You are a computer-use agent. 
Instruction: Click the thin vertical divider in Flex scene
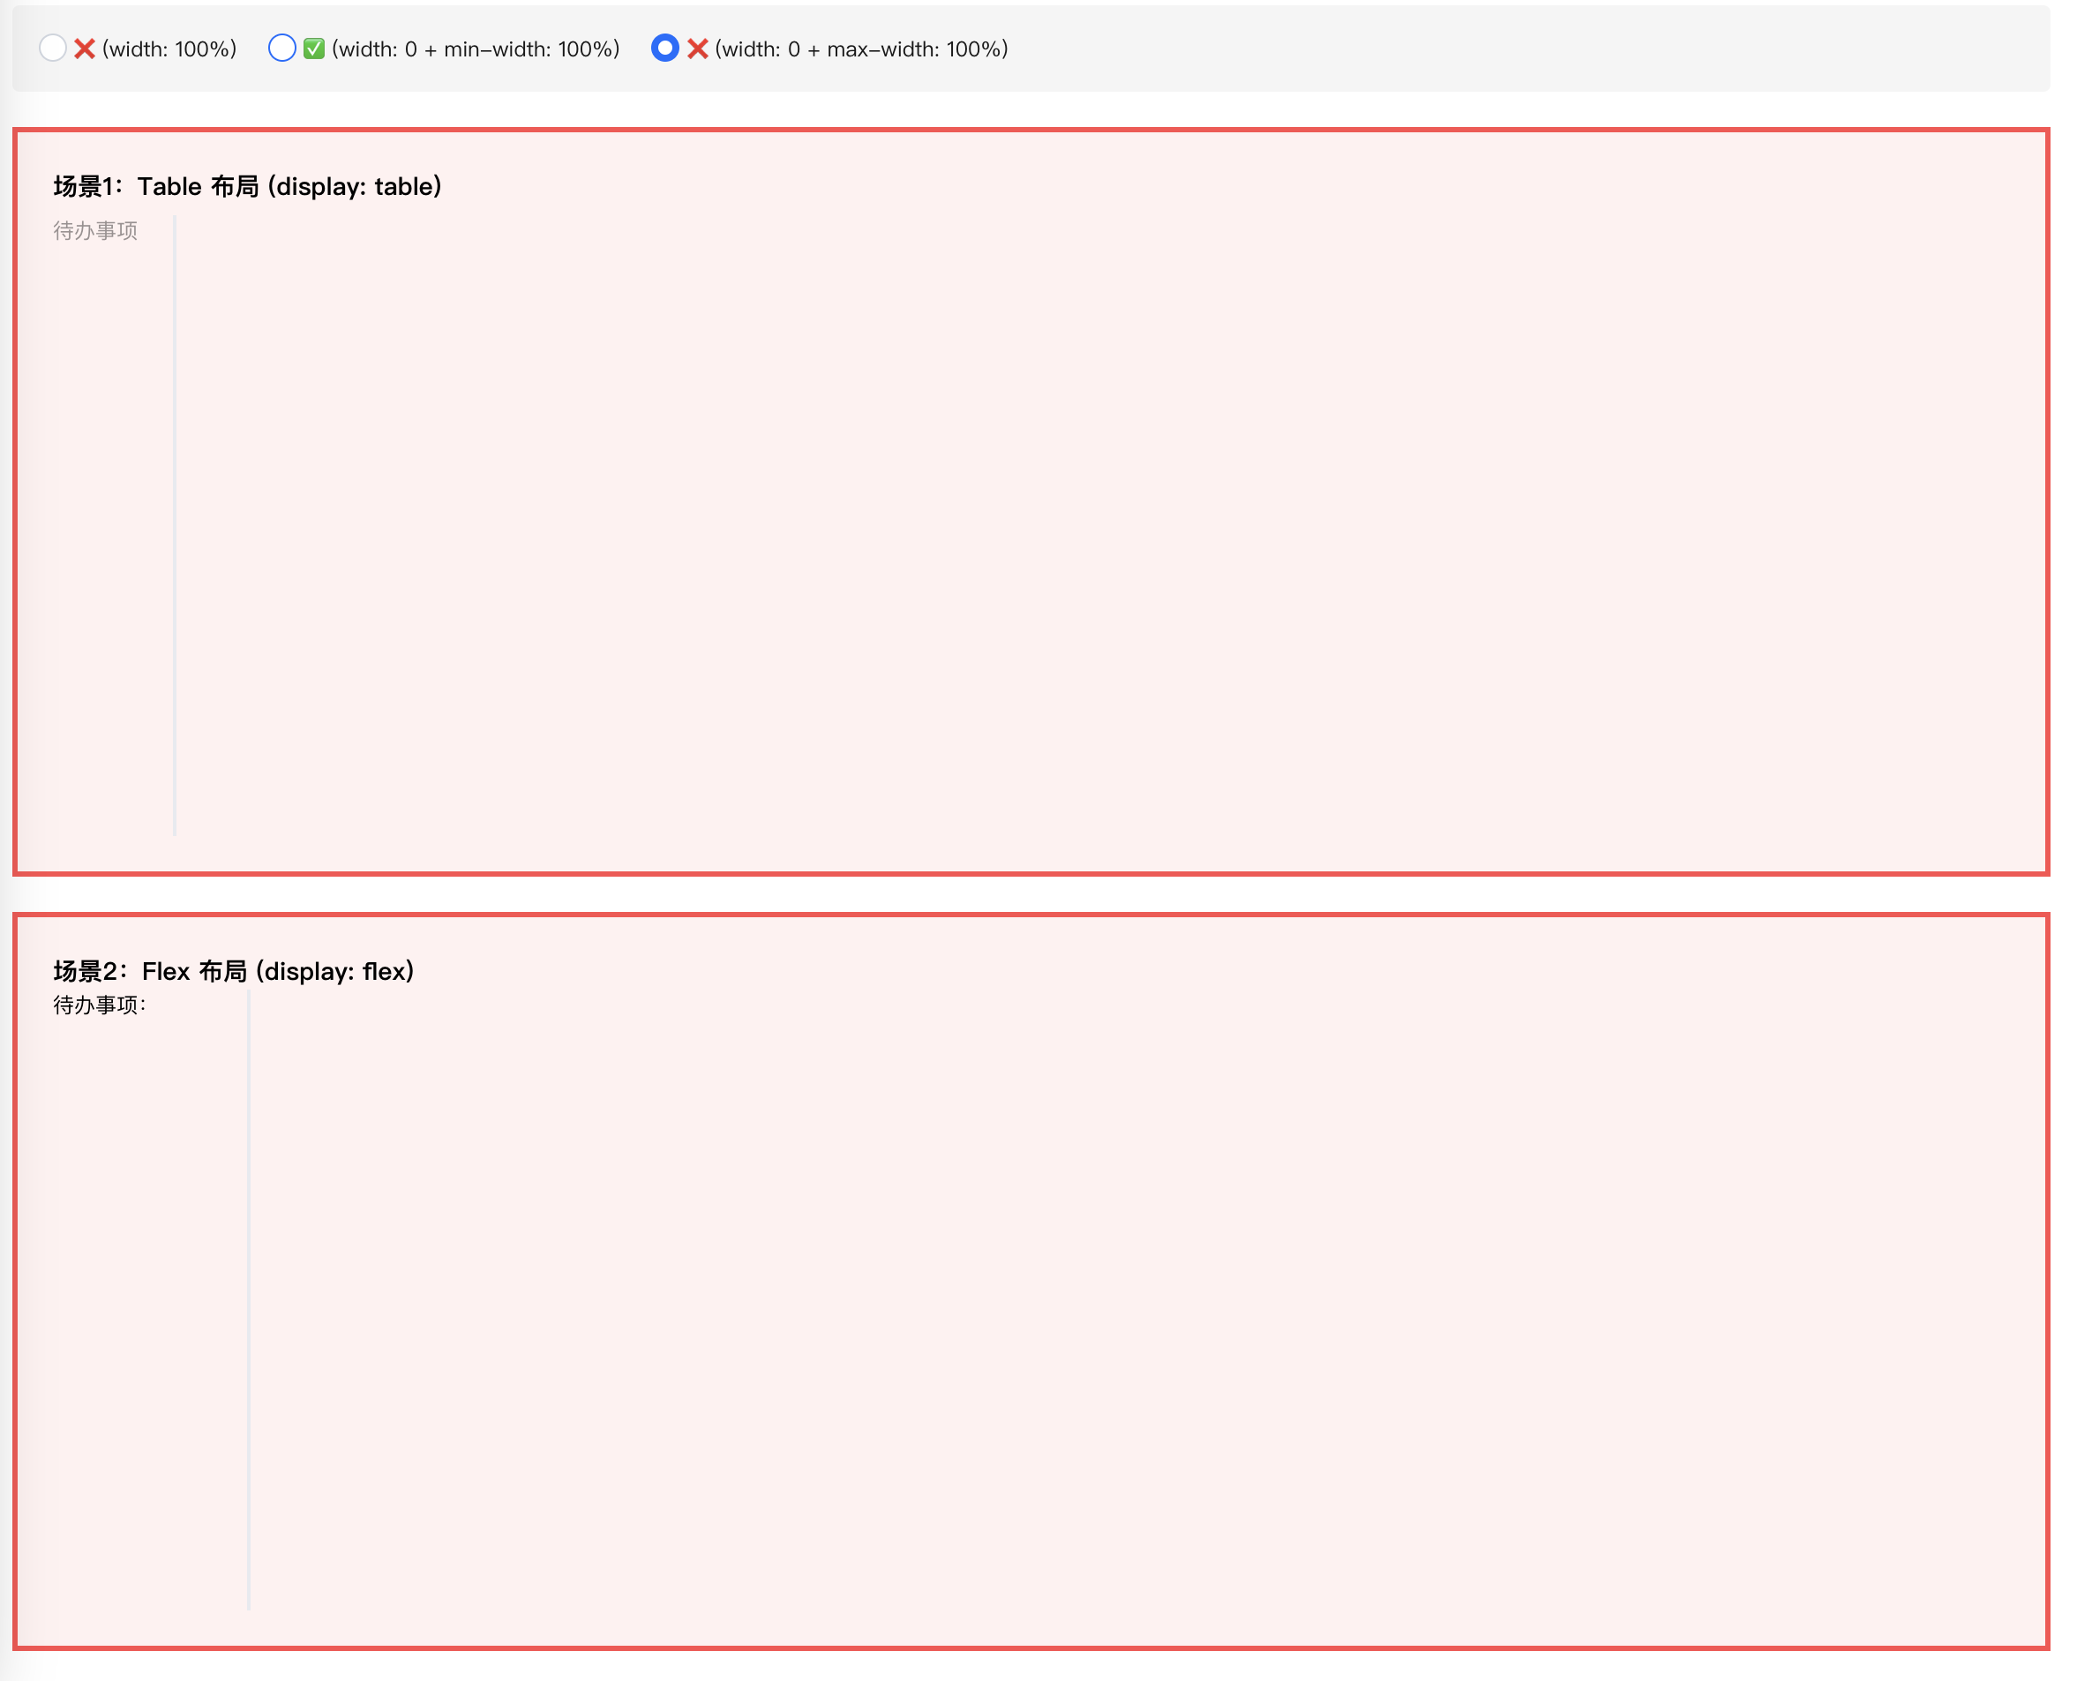pyautogui.click(x=249, y=1297)
